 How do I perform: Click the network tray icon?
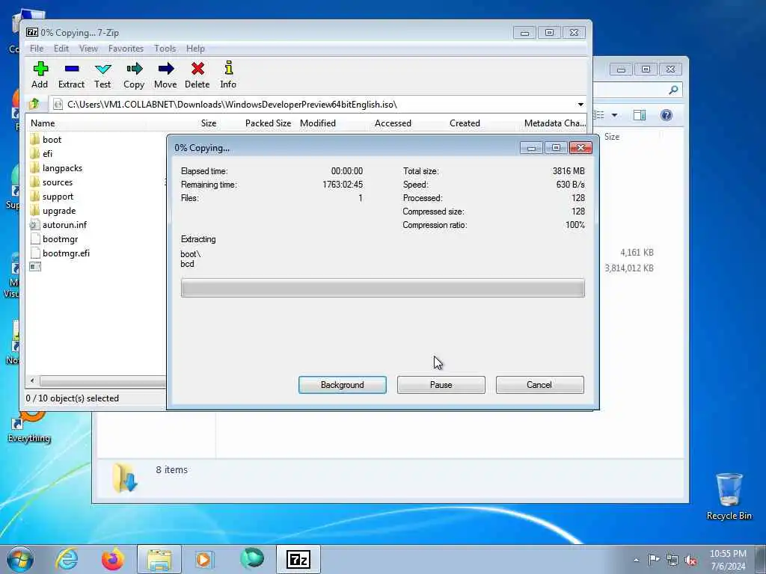[x=672, y=560]
